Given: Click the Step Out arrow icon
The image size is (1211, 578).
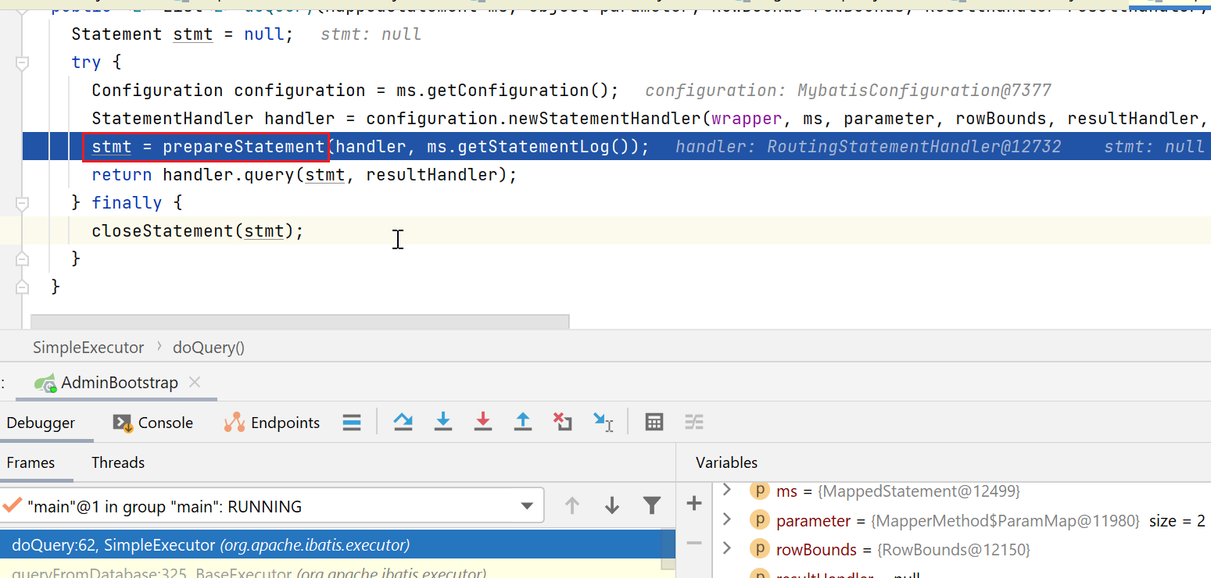Looking at the screenshot, I should pos(523,423).
